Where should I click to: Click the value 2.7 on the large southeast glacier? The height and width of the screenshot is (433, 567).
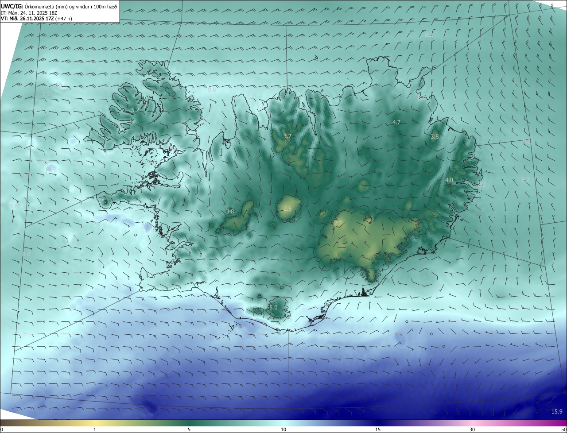(x=338, y=224)
